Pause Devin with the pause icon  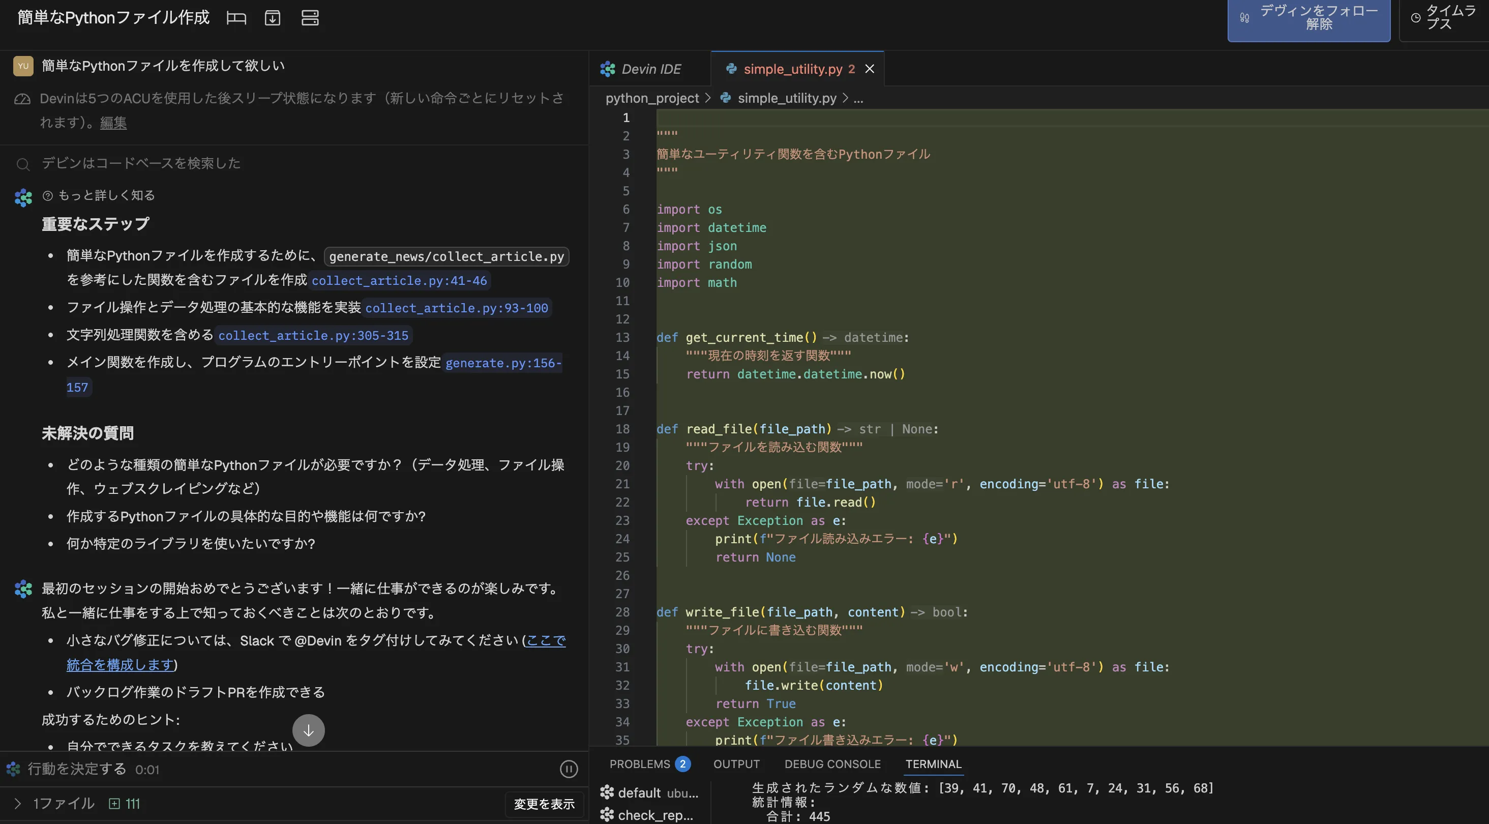[x=569, y=769]
